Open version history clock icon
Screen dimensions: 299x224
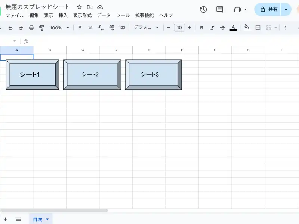[x=203, y=10]
